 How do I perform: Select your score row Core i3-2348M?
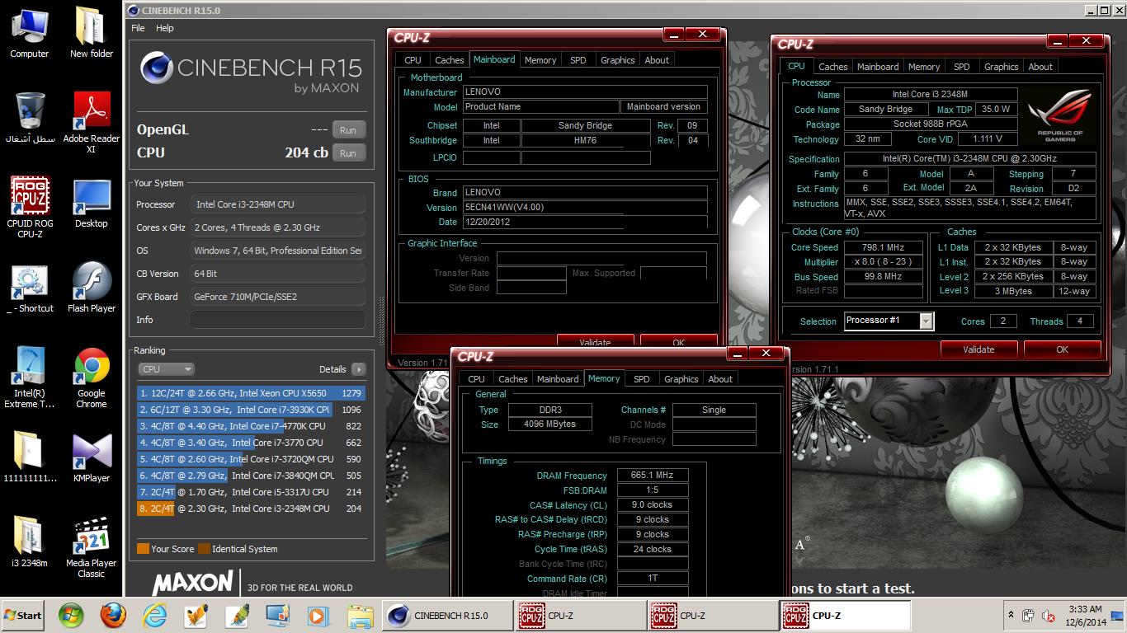251,509
